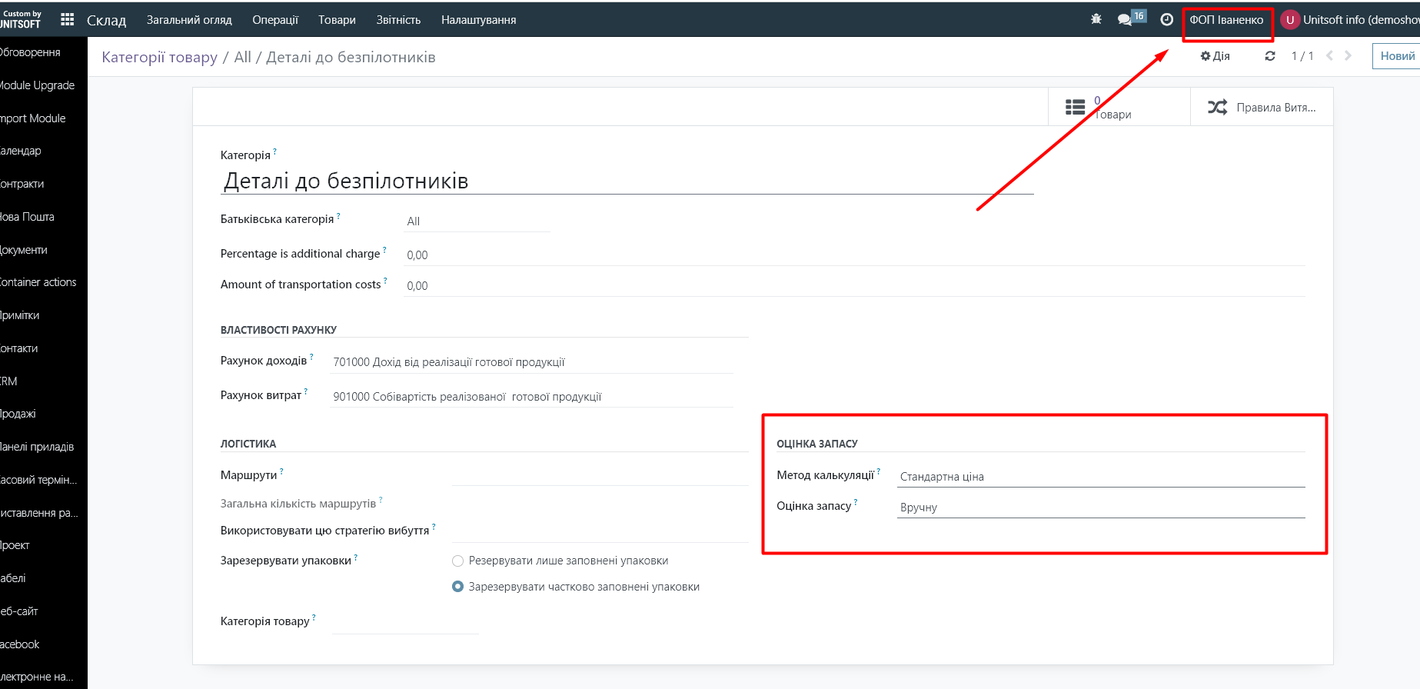Open the 'Операції' menu

pos(275,20)
